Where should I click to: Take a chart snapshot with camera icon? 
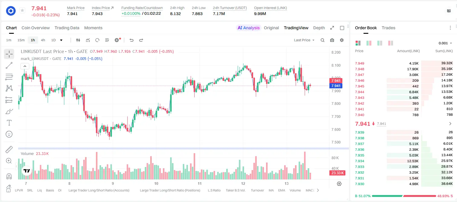332,40
